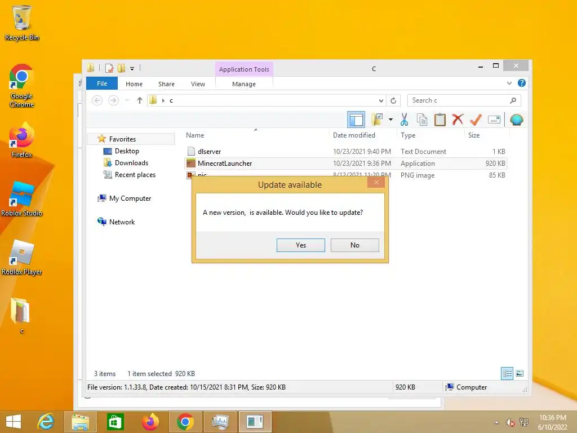Screen dimensions: 577x433
Task: Switch to large icons view
Action: point(519,374)
